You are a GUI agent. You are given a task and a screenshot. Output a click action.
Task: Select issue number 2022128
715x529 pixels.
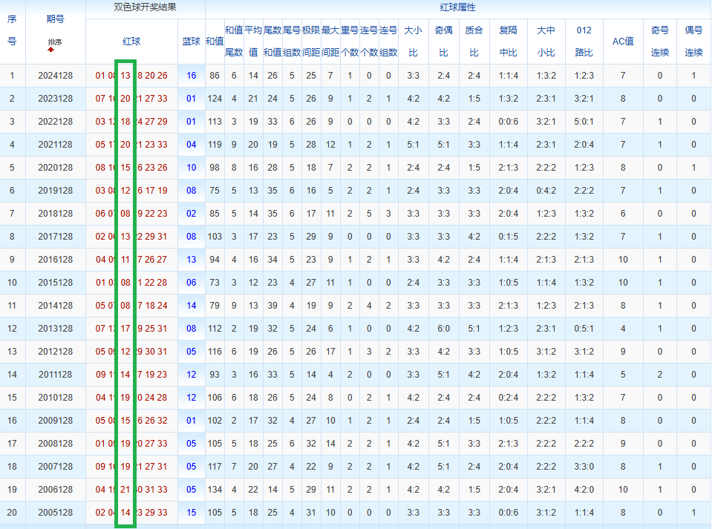[x=55, y=122]
